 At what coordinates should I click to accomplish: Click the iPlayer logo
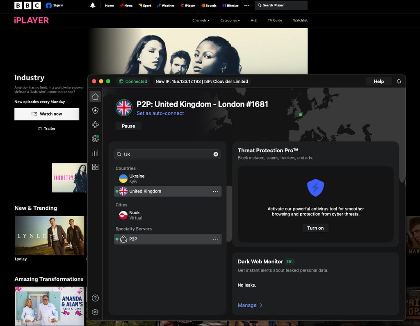pyautogui.click(x=31, y=20)
